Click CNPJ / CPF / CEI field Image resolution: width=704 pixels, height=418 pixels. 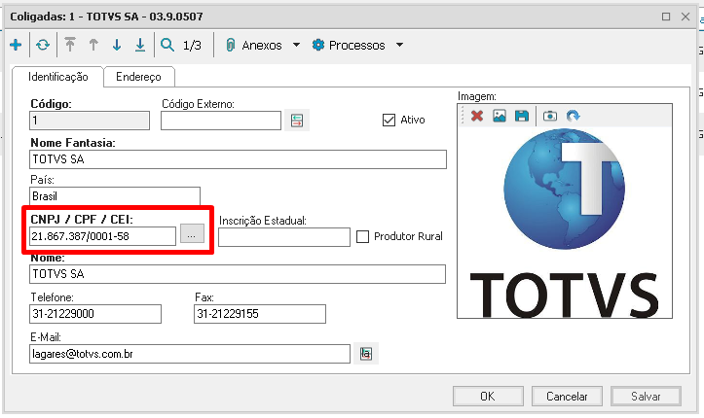pyautogui.click(x=103, y=236)
